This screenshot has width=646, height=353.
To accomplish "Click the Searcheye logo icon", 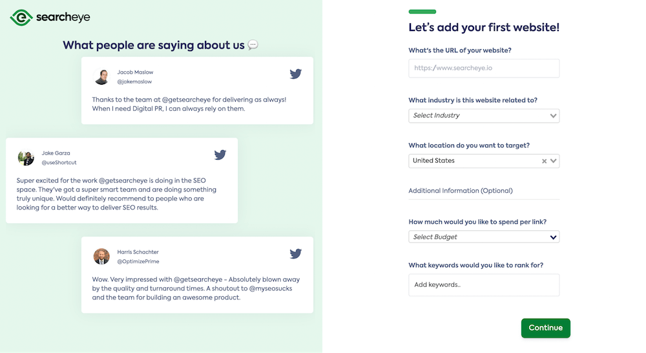I will (x=21, y=17).
